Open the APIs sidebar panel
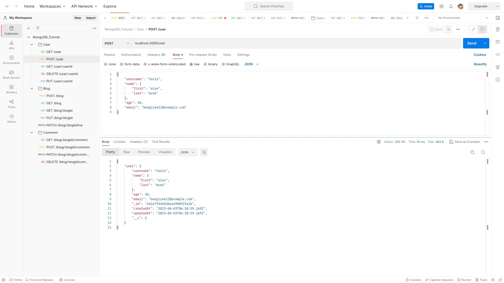504x283 pixels. click(12, 45)
